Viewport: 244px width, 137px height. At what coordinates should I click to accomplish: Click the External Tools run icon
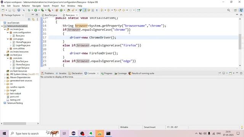point(49,10)
